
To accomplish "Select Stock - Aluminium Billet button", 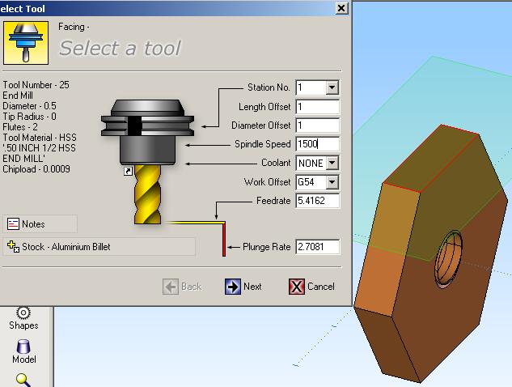I will [x=99, y=246].
